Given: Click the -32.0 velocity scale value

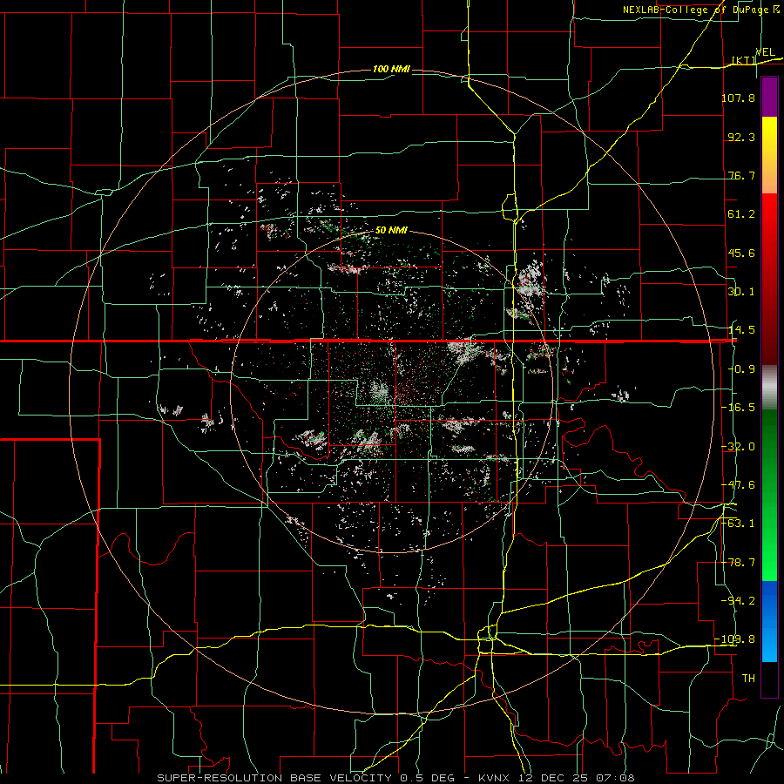Looking at the screenshot, I should 739,446.
